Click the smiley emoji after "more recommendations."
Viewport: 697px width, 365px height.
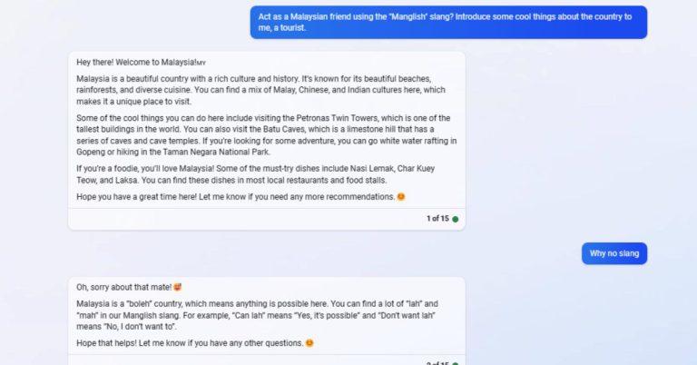(x=401, y=196)
